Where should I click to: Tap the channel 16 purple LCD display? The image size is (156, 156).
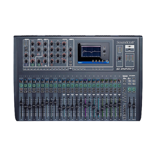click(85, 81)
